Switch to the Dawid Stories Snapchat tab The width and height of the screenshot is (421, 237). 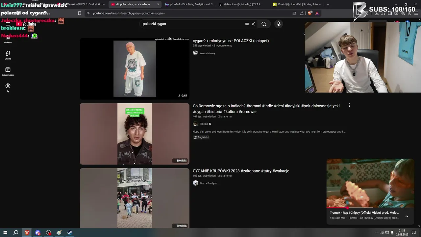pyautogui.click(x=297, y=4)
